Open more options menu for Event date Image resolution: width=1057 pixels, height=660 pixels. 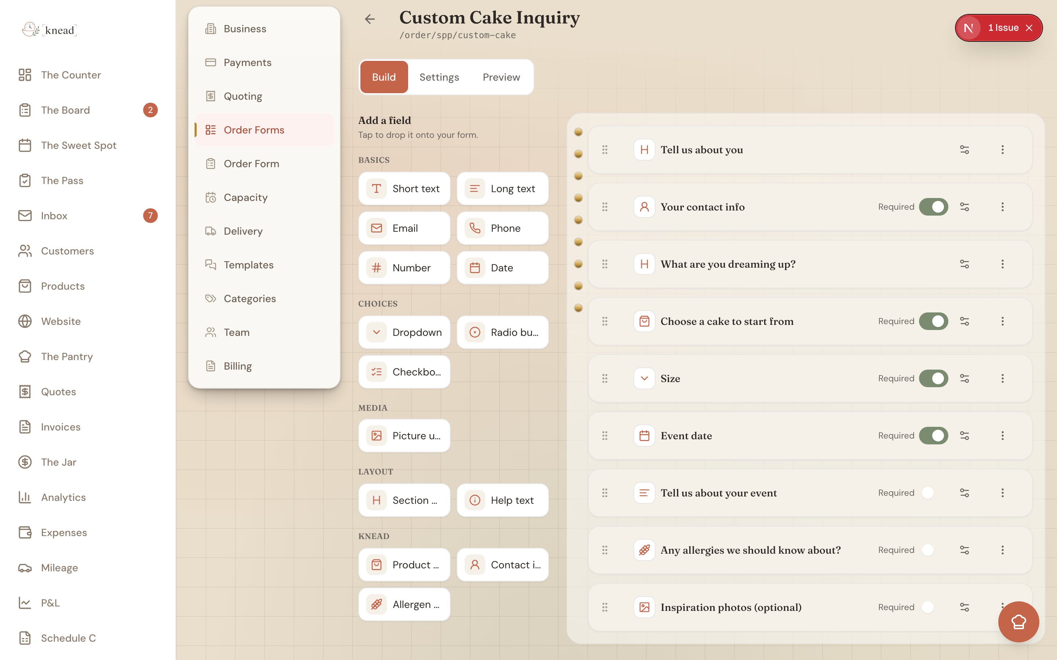1002,436
